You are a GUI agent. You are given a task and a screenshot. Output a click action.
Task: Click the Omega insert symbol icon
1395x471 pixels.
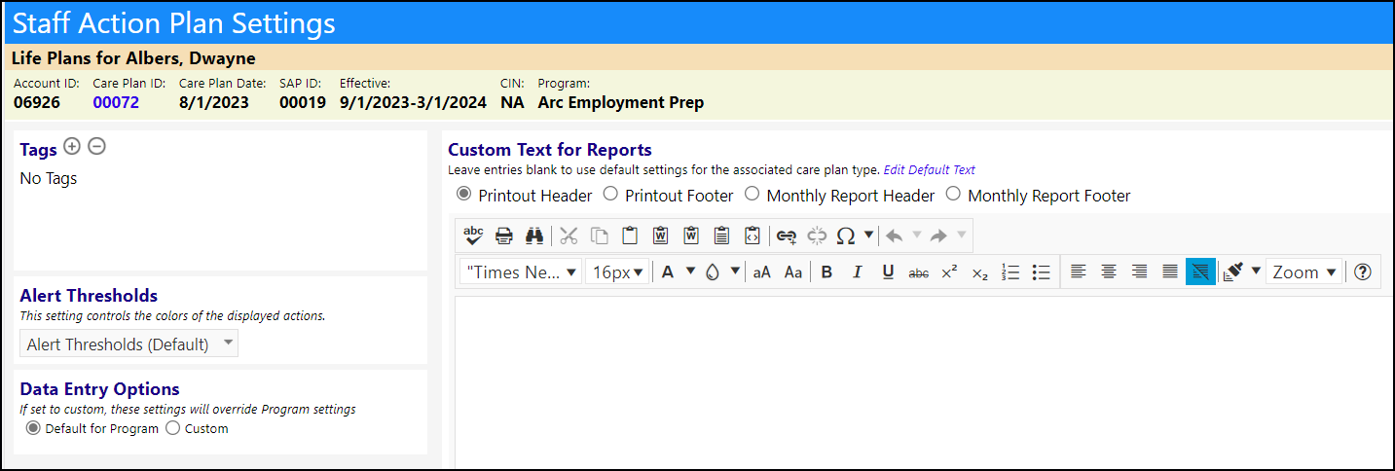846,235
